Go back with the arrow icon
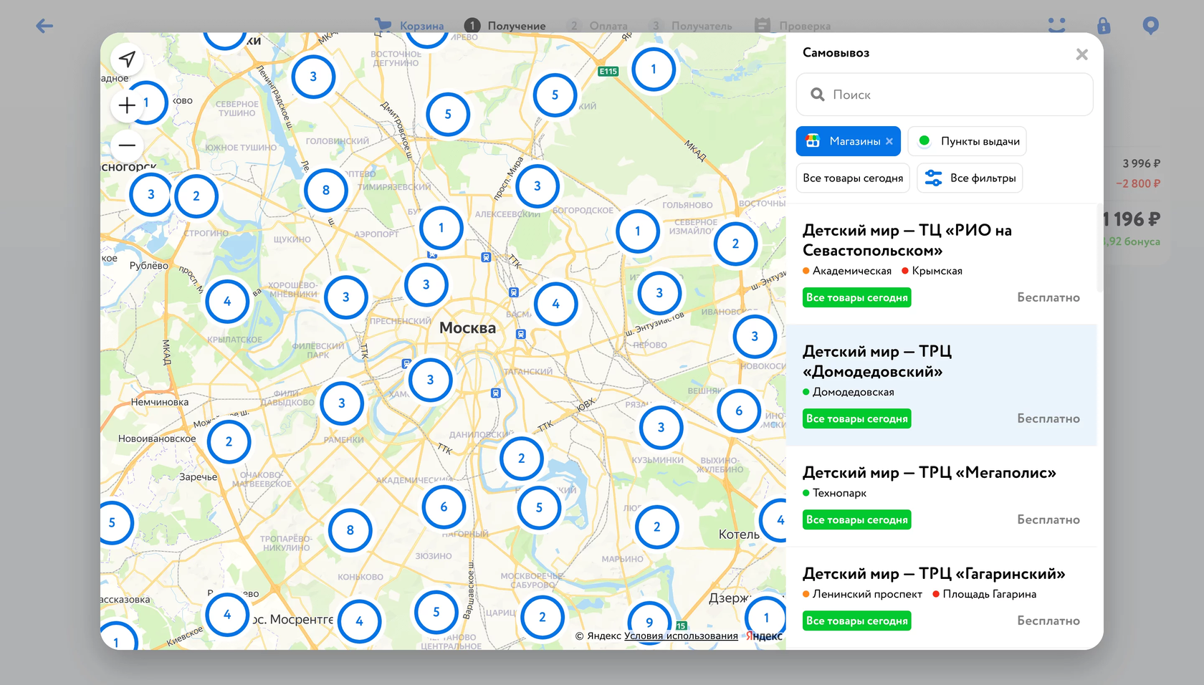 [x=44, y=27]
